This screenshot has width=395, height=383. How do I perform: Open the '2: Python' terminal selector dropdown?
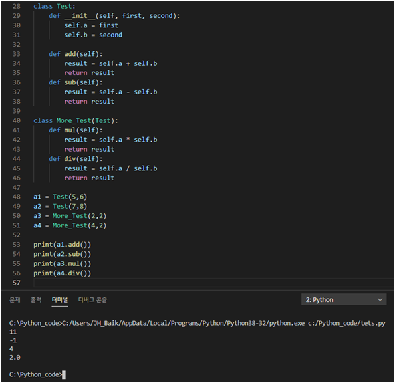(x=344, y=299)
